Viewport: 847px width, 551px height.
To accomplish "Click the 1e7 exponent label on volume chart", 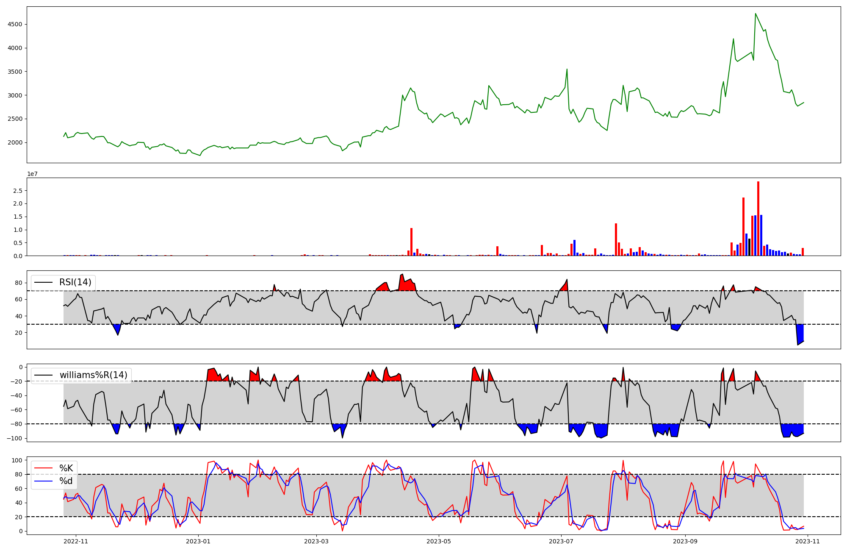I will (33, 174).
